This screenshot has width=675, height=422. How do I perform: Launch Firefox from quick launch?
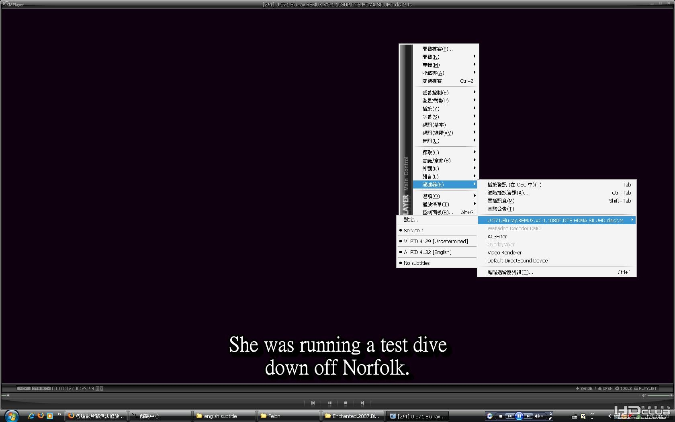click(41, 416)
